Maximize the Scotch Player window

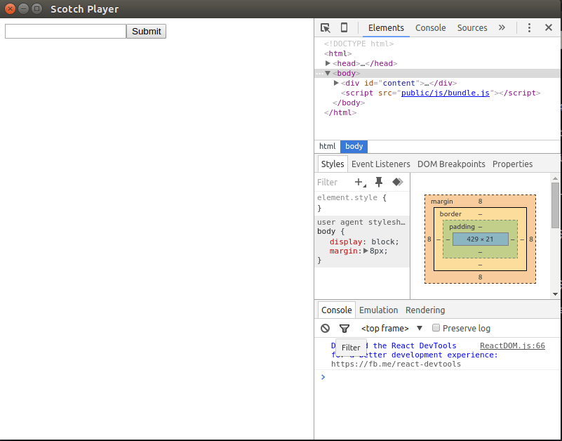(x=36, y=8)
